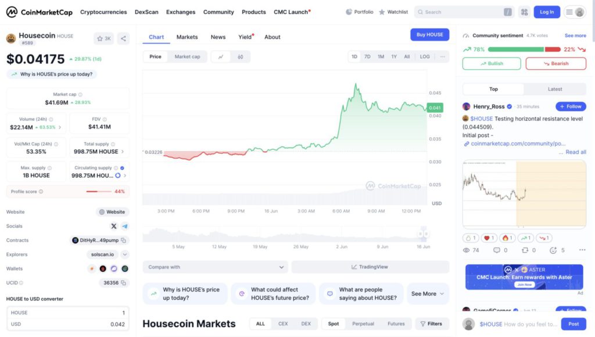Switch to the Yield tab

245,37
